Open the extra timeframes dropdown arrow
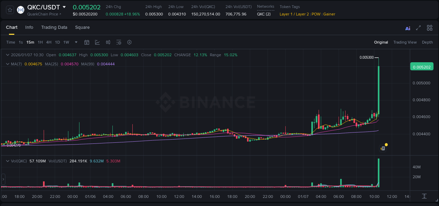Image resolution: width=439 pixels, height=206 pixels. coord(76,42)
